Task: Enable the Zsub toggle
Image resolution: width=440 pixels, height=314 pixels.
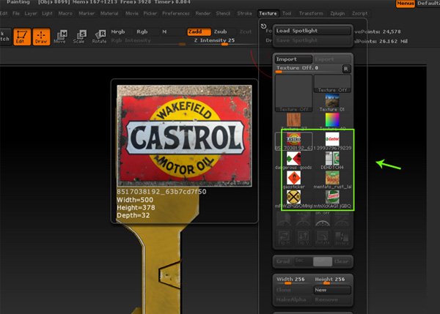Action: 221,31
